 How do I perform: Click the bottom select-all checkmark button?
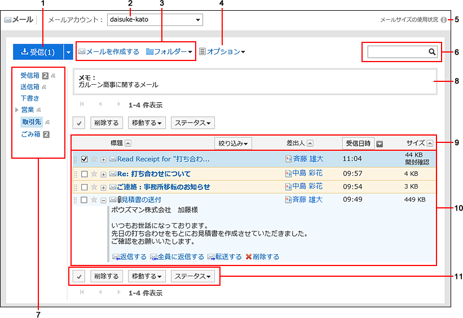pos(79,276)
